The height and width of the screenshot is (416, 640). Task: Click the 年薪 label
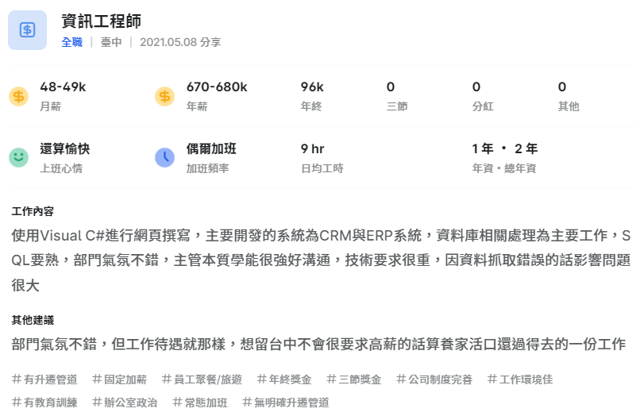(x=197, y=106)
